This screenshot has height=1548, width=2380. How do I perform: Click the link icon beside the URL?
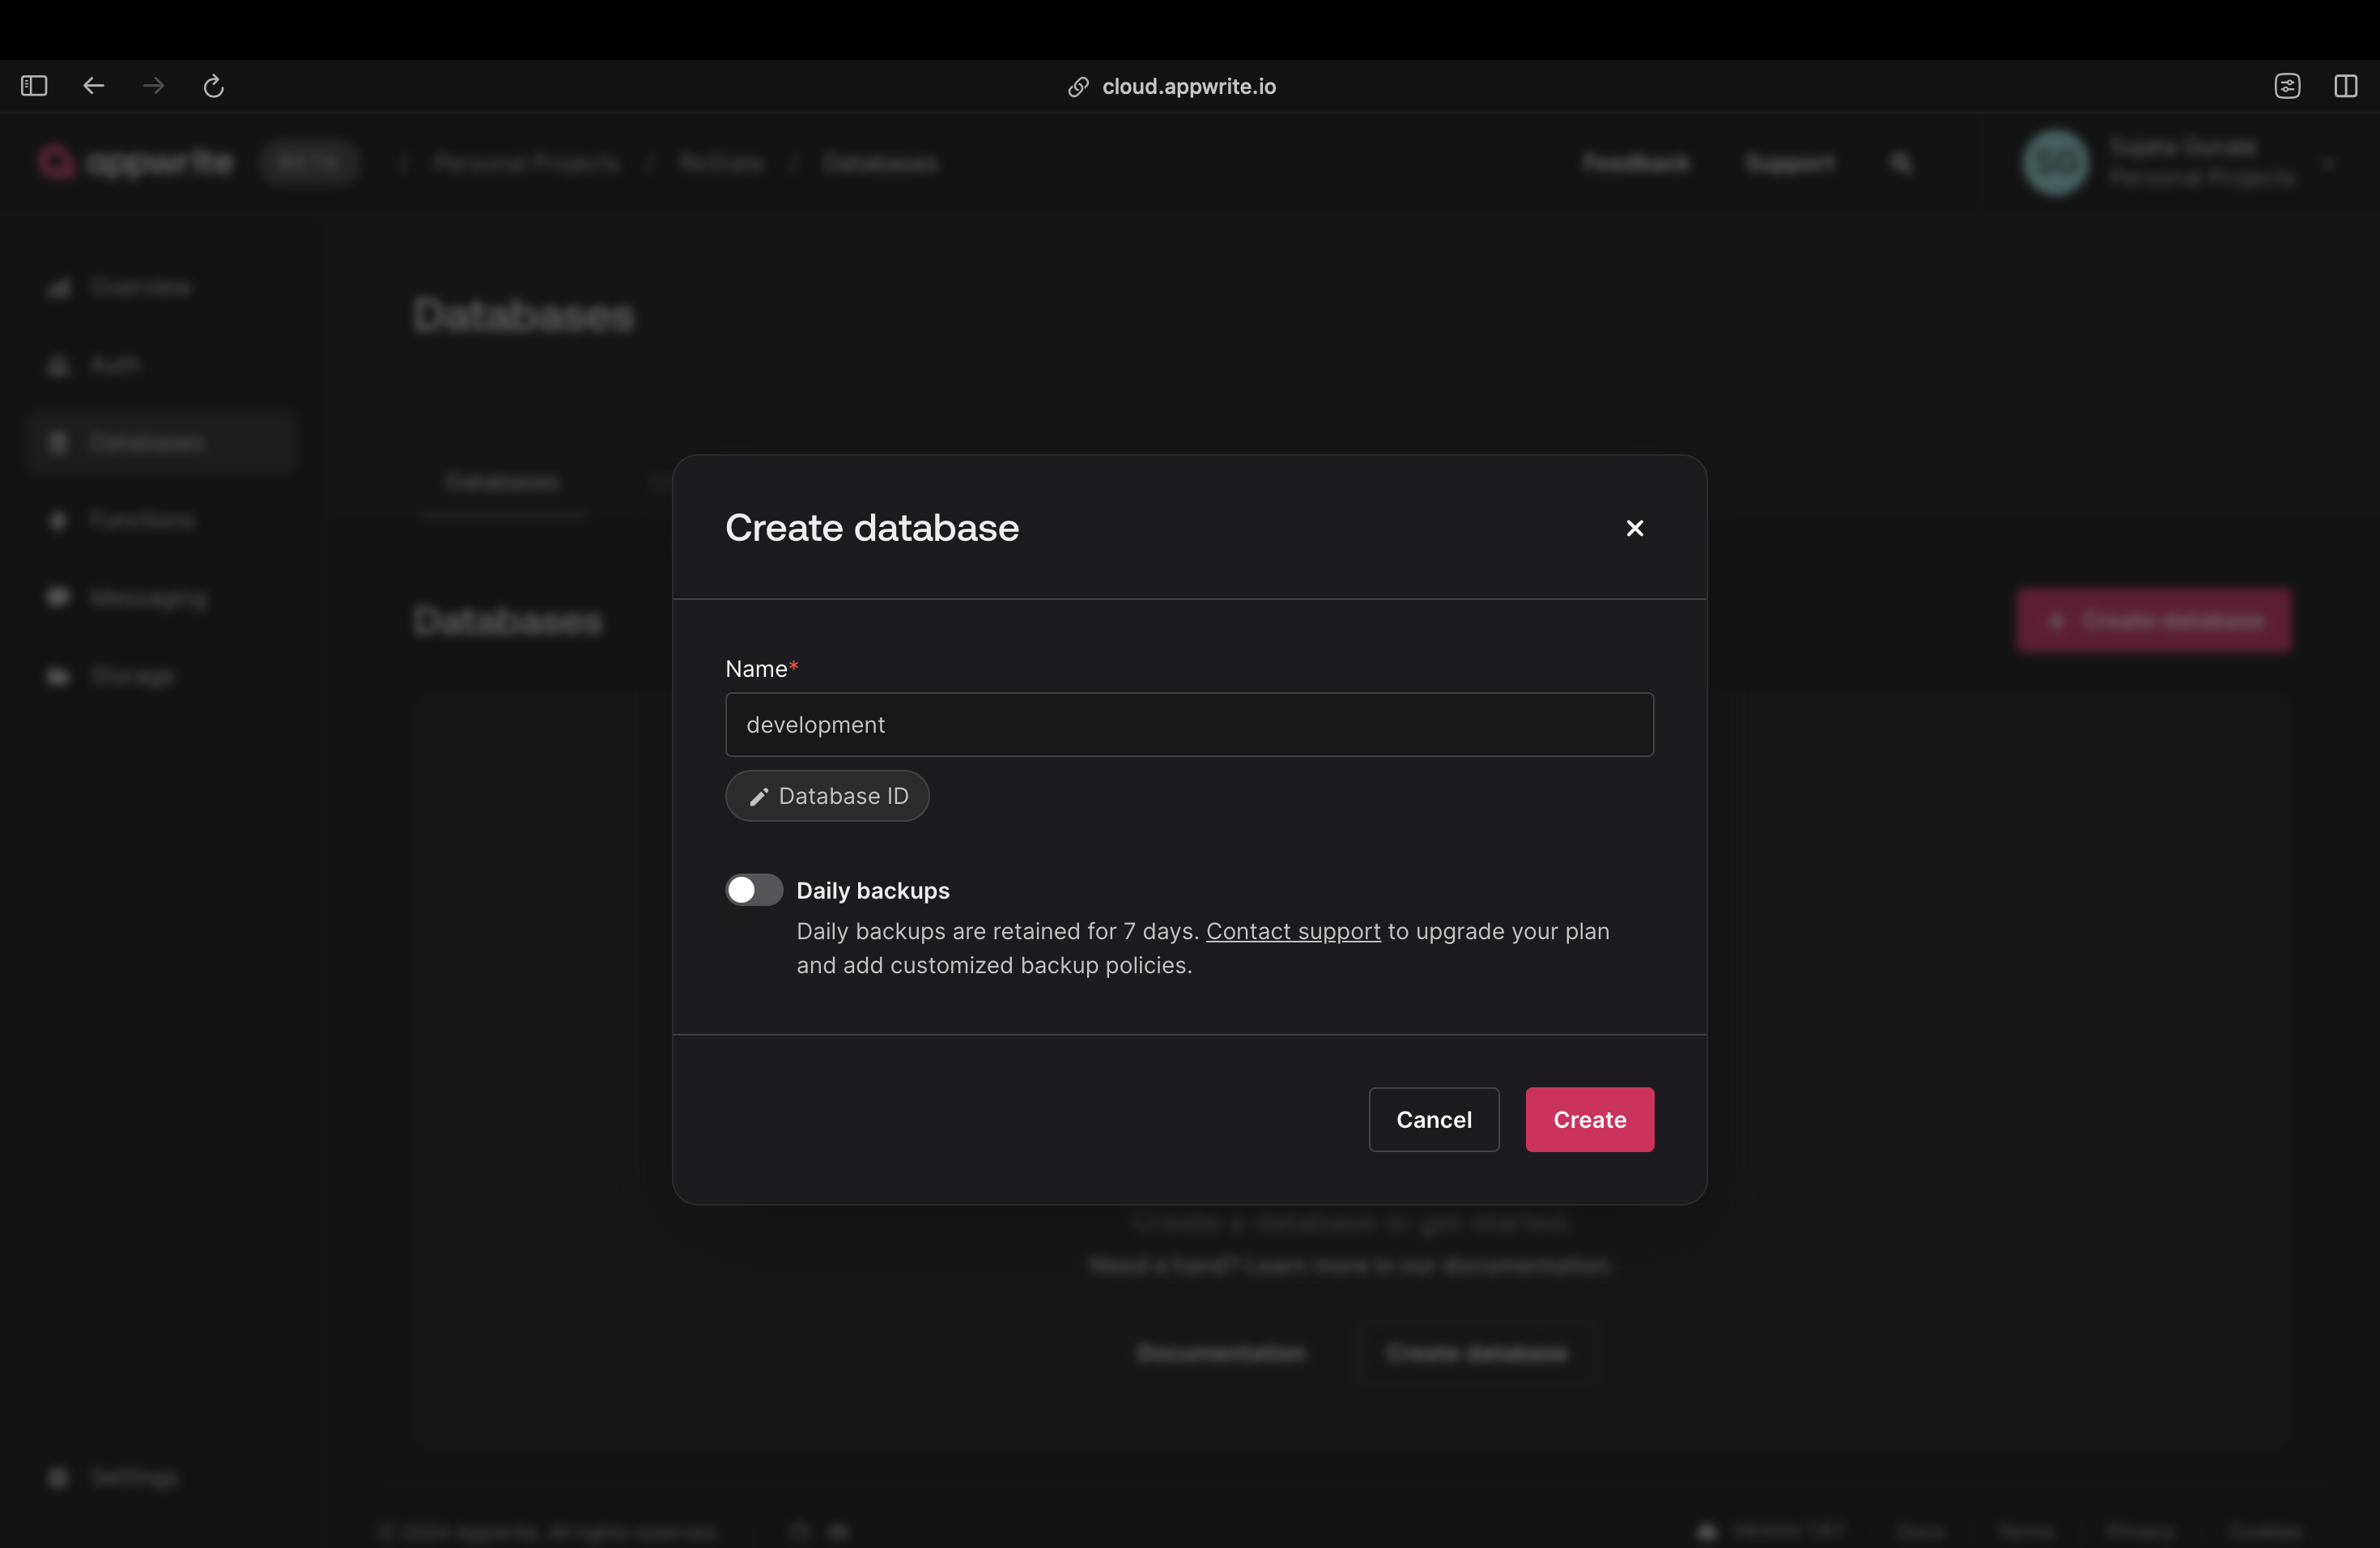click(x=1078, y=87)
